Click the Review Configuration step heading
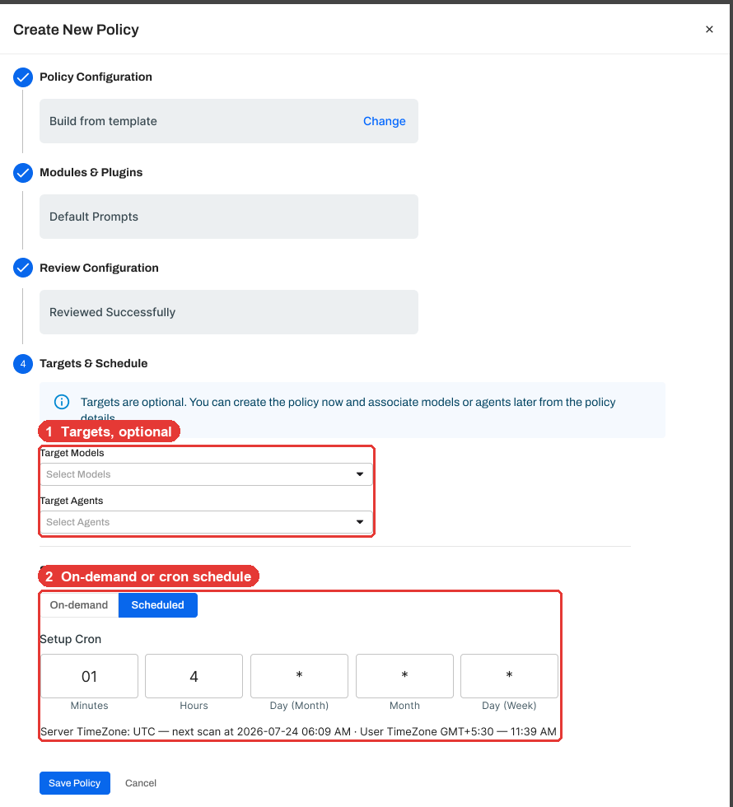The width and height of the screenshot is (733, 807). pos(99,268)
